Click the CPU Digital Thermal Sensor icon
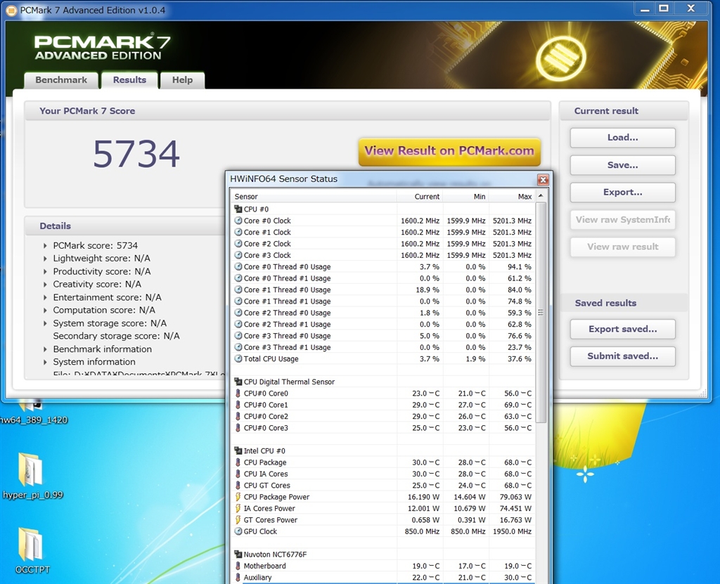This screenshot has width=720, height=584. (238, 382)
